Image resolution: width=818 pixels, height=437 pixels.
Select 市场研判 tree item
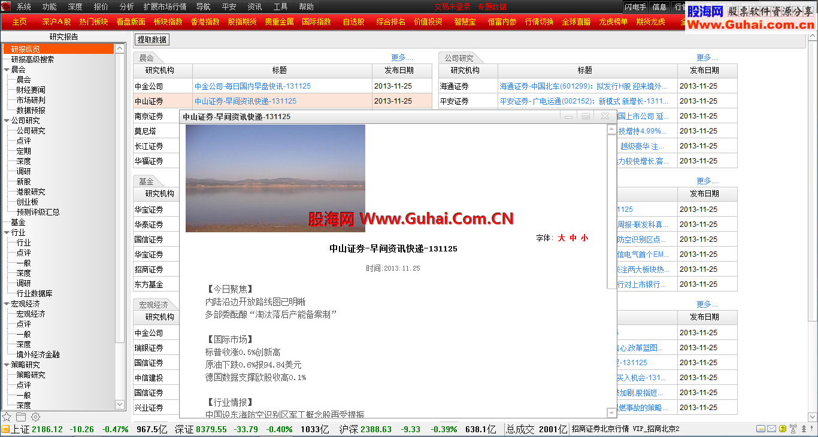tap(31, 100)
